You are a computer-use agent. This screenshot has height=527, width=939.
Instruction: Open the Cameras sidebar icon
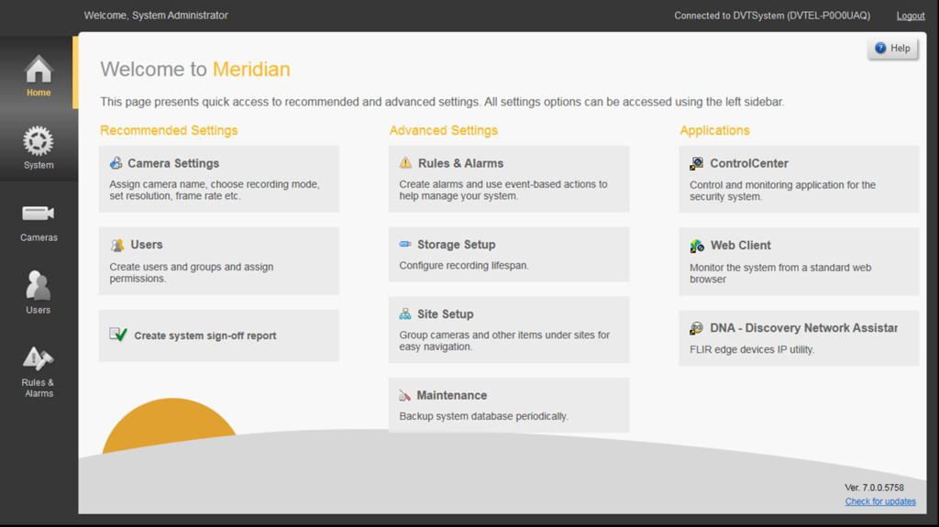(39, 214)
